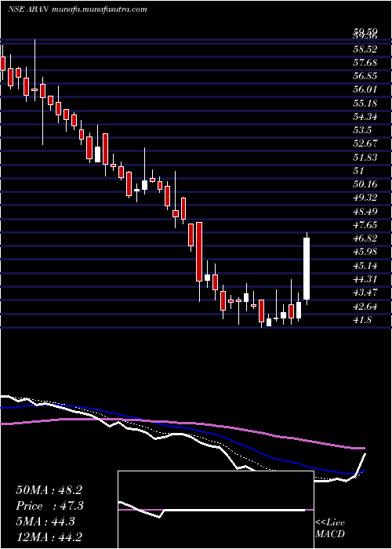This screenshot has height=549, width=392.
Task: Click the 45.98 price axis label
Action: 365,252
